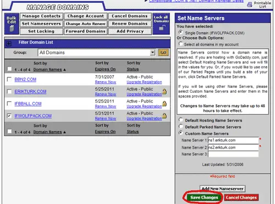Click the Add New Nameserver button
Screen dimensions: 275x204
click(x=222, y=189)
